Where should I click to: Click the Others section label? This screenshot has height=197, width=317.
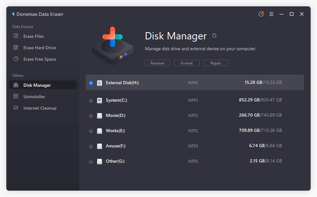[18, 75]
